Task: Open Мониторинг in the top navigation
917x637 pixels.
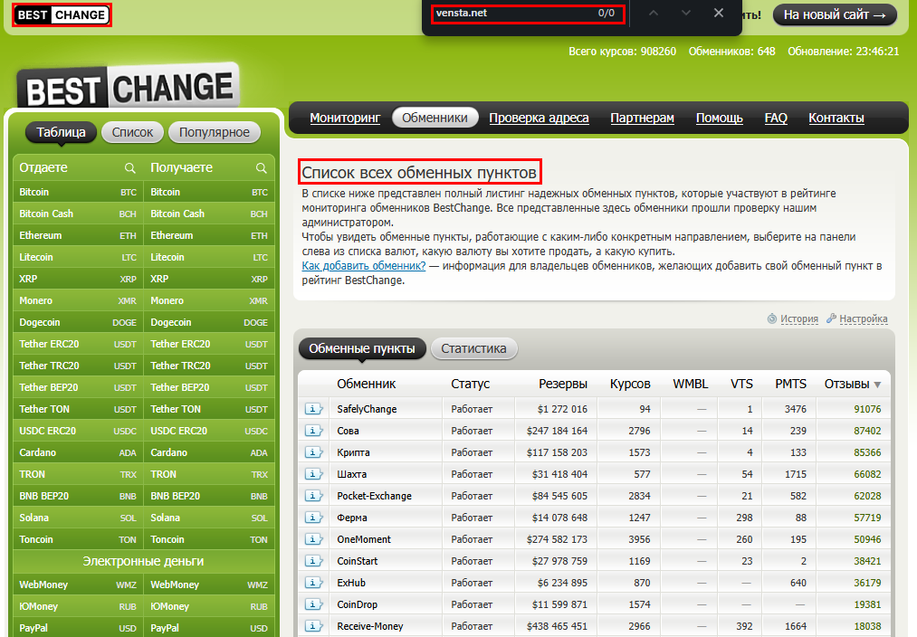Action: point(345,118)
